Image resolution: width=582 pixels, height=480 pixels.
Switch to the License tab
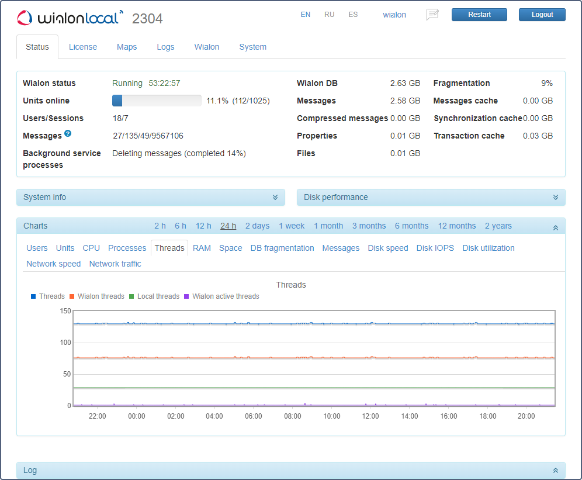[83, 47]
